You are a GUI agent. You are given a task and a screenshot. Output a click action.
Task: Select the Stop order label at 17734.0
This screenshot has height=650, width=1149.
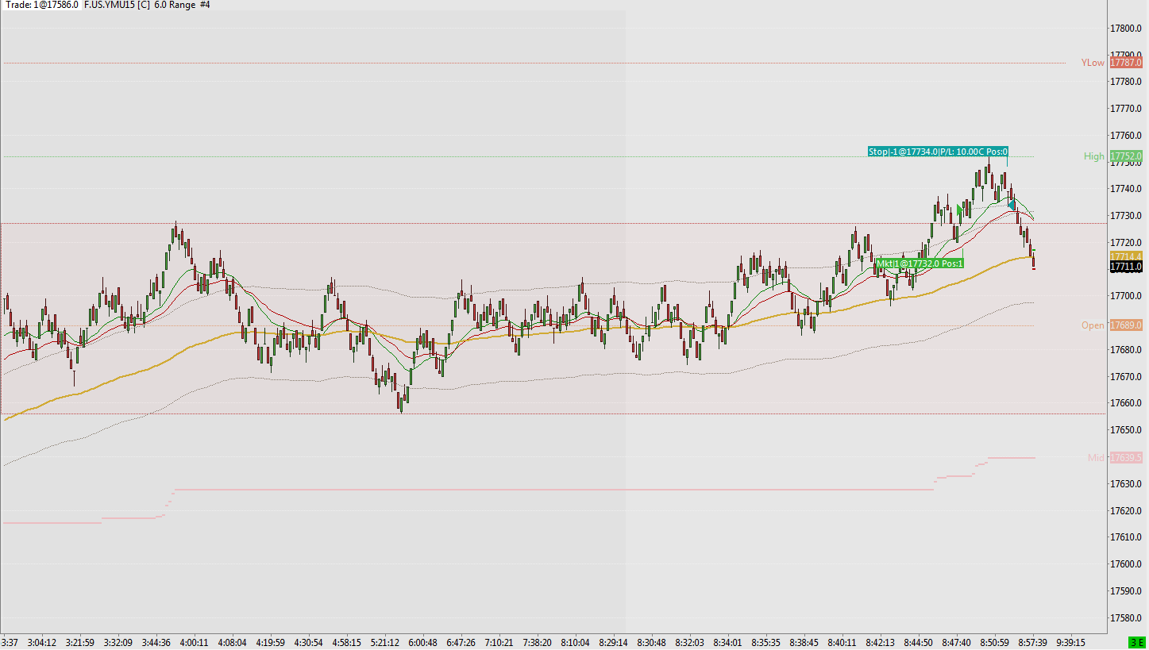click(938, 152)
